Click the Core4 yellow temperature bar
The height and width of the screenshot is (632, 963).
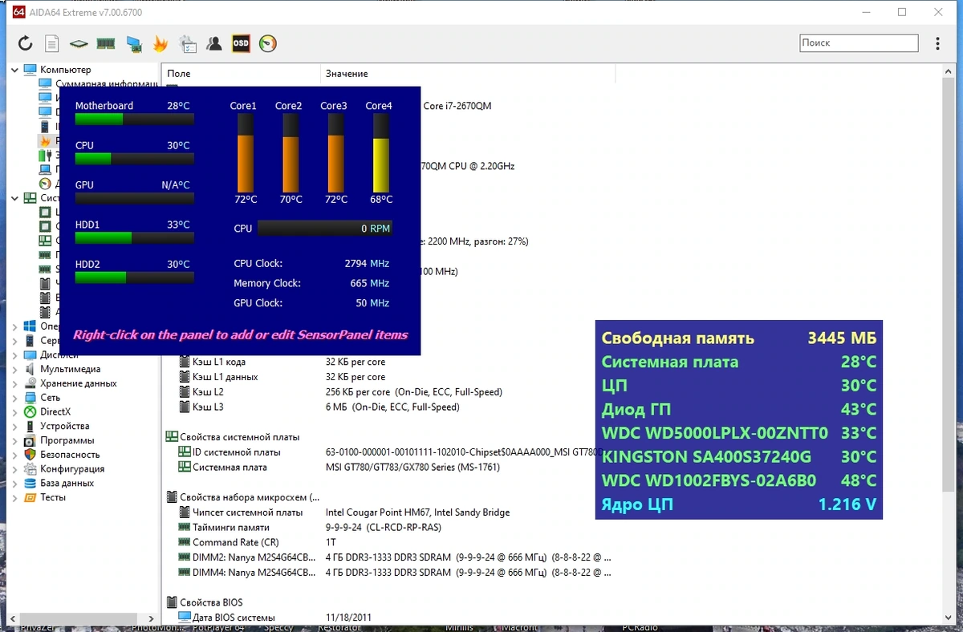[x=381, y=152]
